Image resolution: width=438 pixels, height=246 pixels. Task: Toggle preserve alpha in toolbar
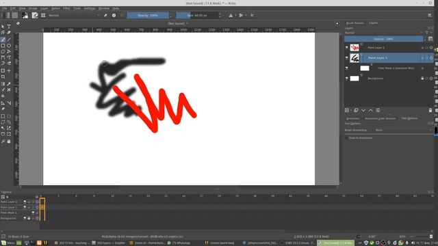coord(114,15)
